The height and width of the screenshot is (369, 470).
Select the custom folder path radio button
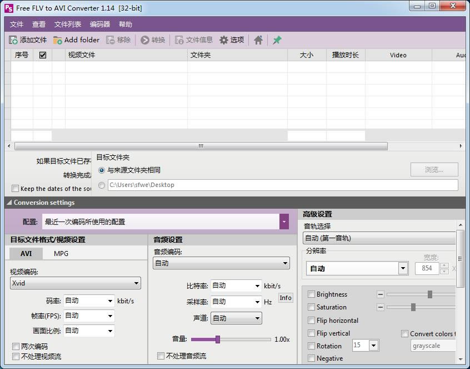(x=102, y=185)
